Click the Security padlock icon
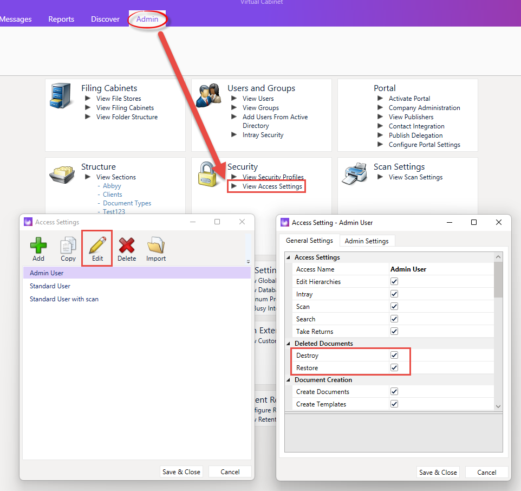 (x=207, y=174)
